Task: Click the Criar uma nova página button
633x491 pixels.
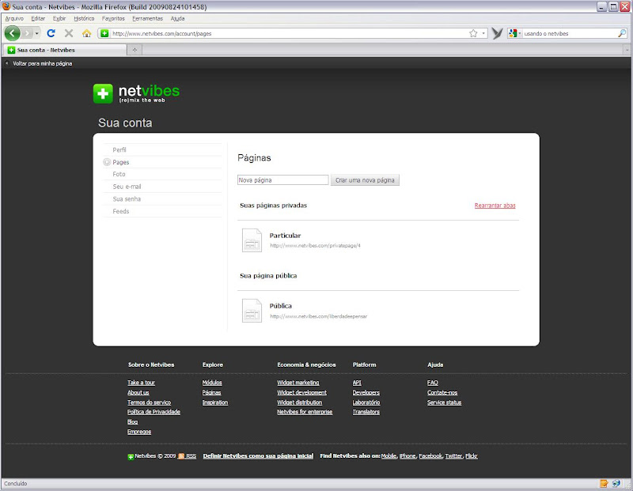Action: tap(365, 180)
